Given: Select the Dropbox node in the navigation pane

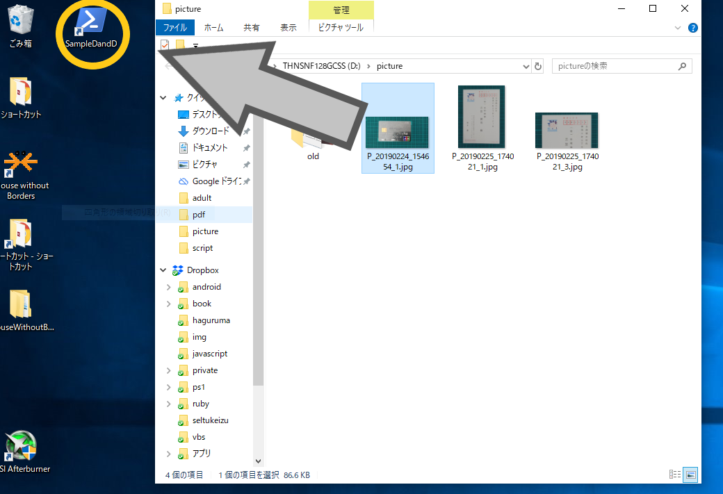Looking at the screenshot, I should tap(202, 270).
